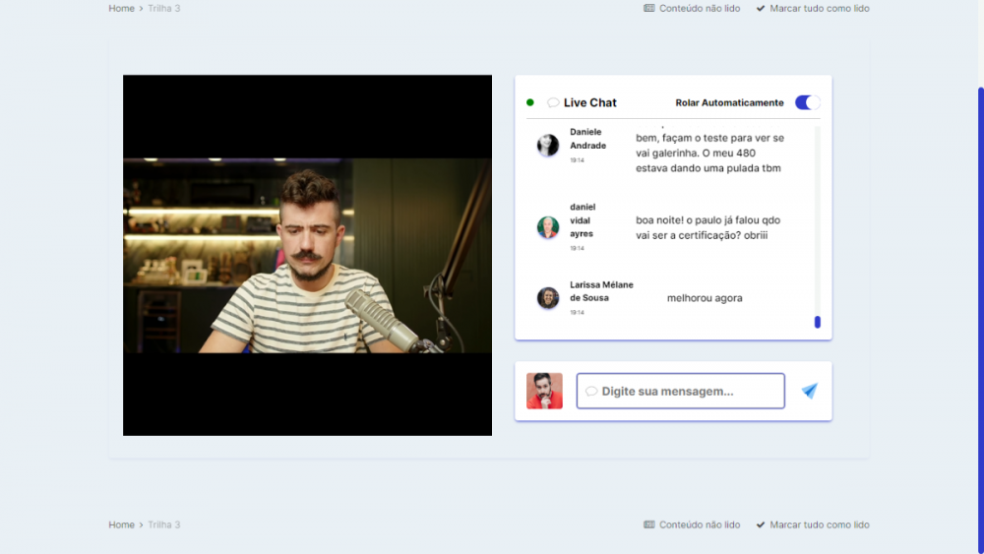Image resolution: width=984 pixels, height=554 pixels.
Task: Click daniel vidal ayres' profile picture
Action: (x=548, y=228)
